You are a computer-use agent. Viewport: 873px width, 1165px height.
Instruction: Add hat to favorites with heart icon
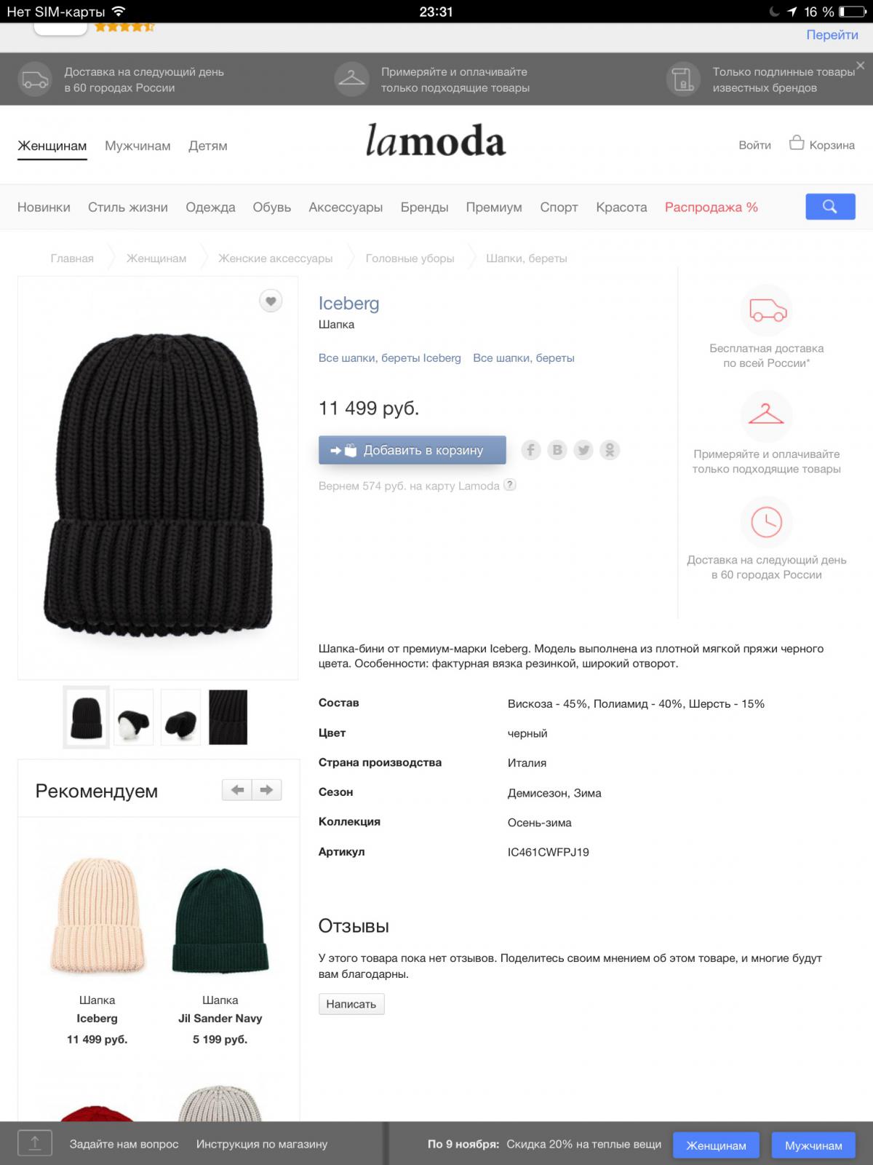[271, 301]
